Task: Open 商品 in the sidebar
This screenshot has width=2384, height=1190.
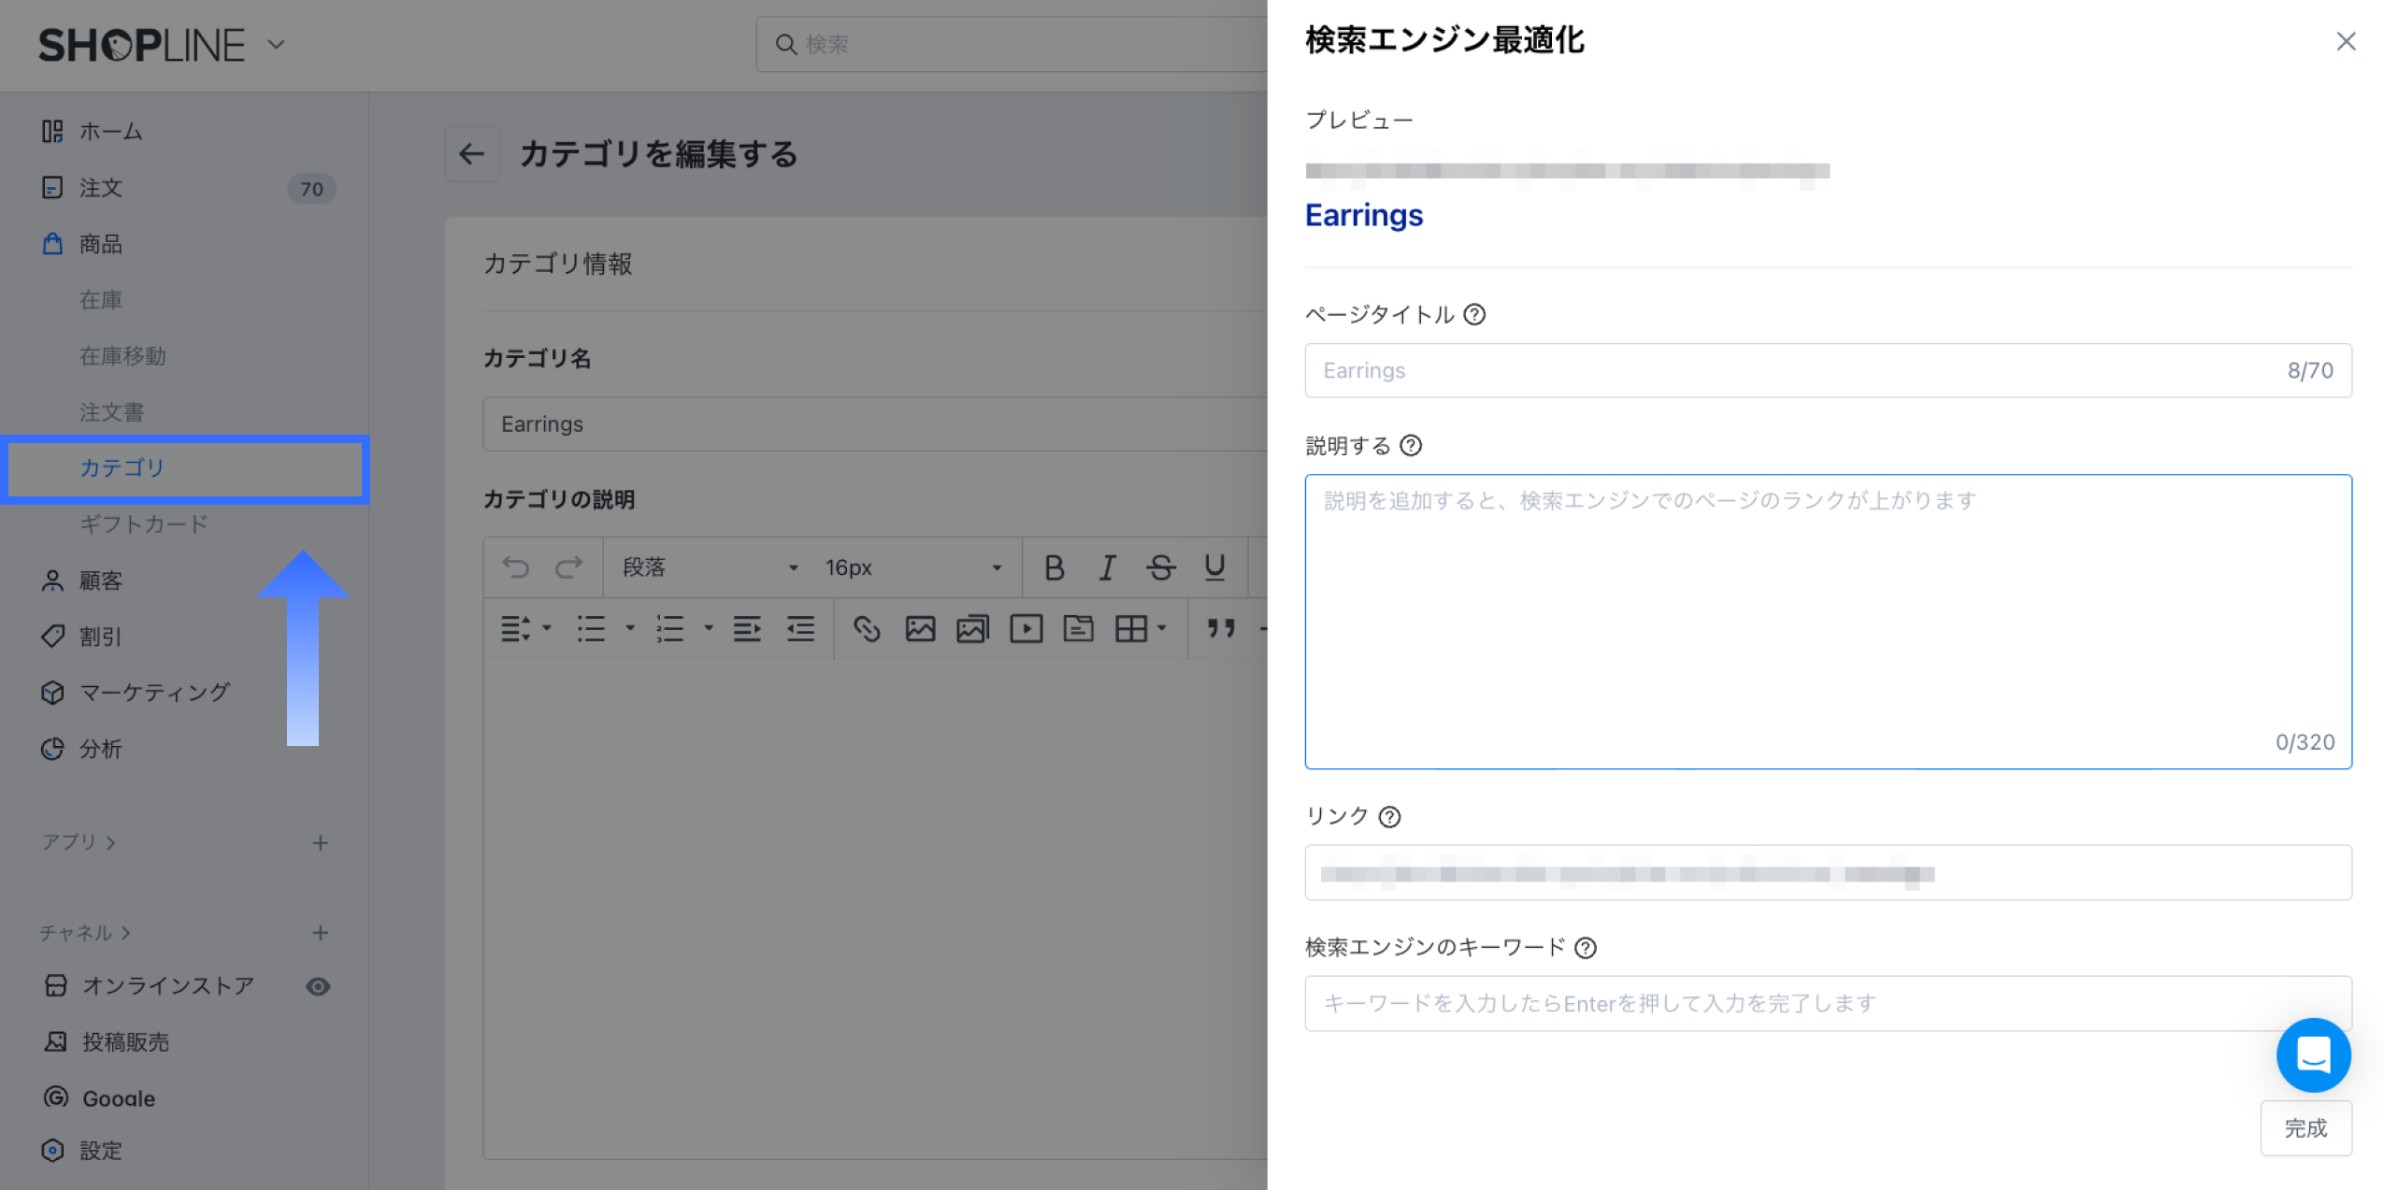Action: point(100,244)
